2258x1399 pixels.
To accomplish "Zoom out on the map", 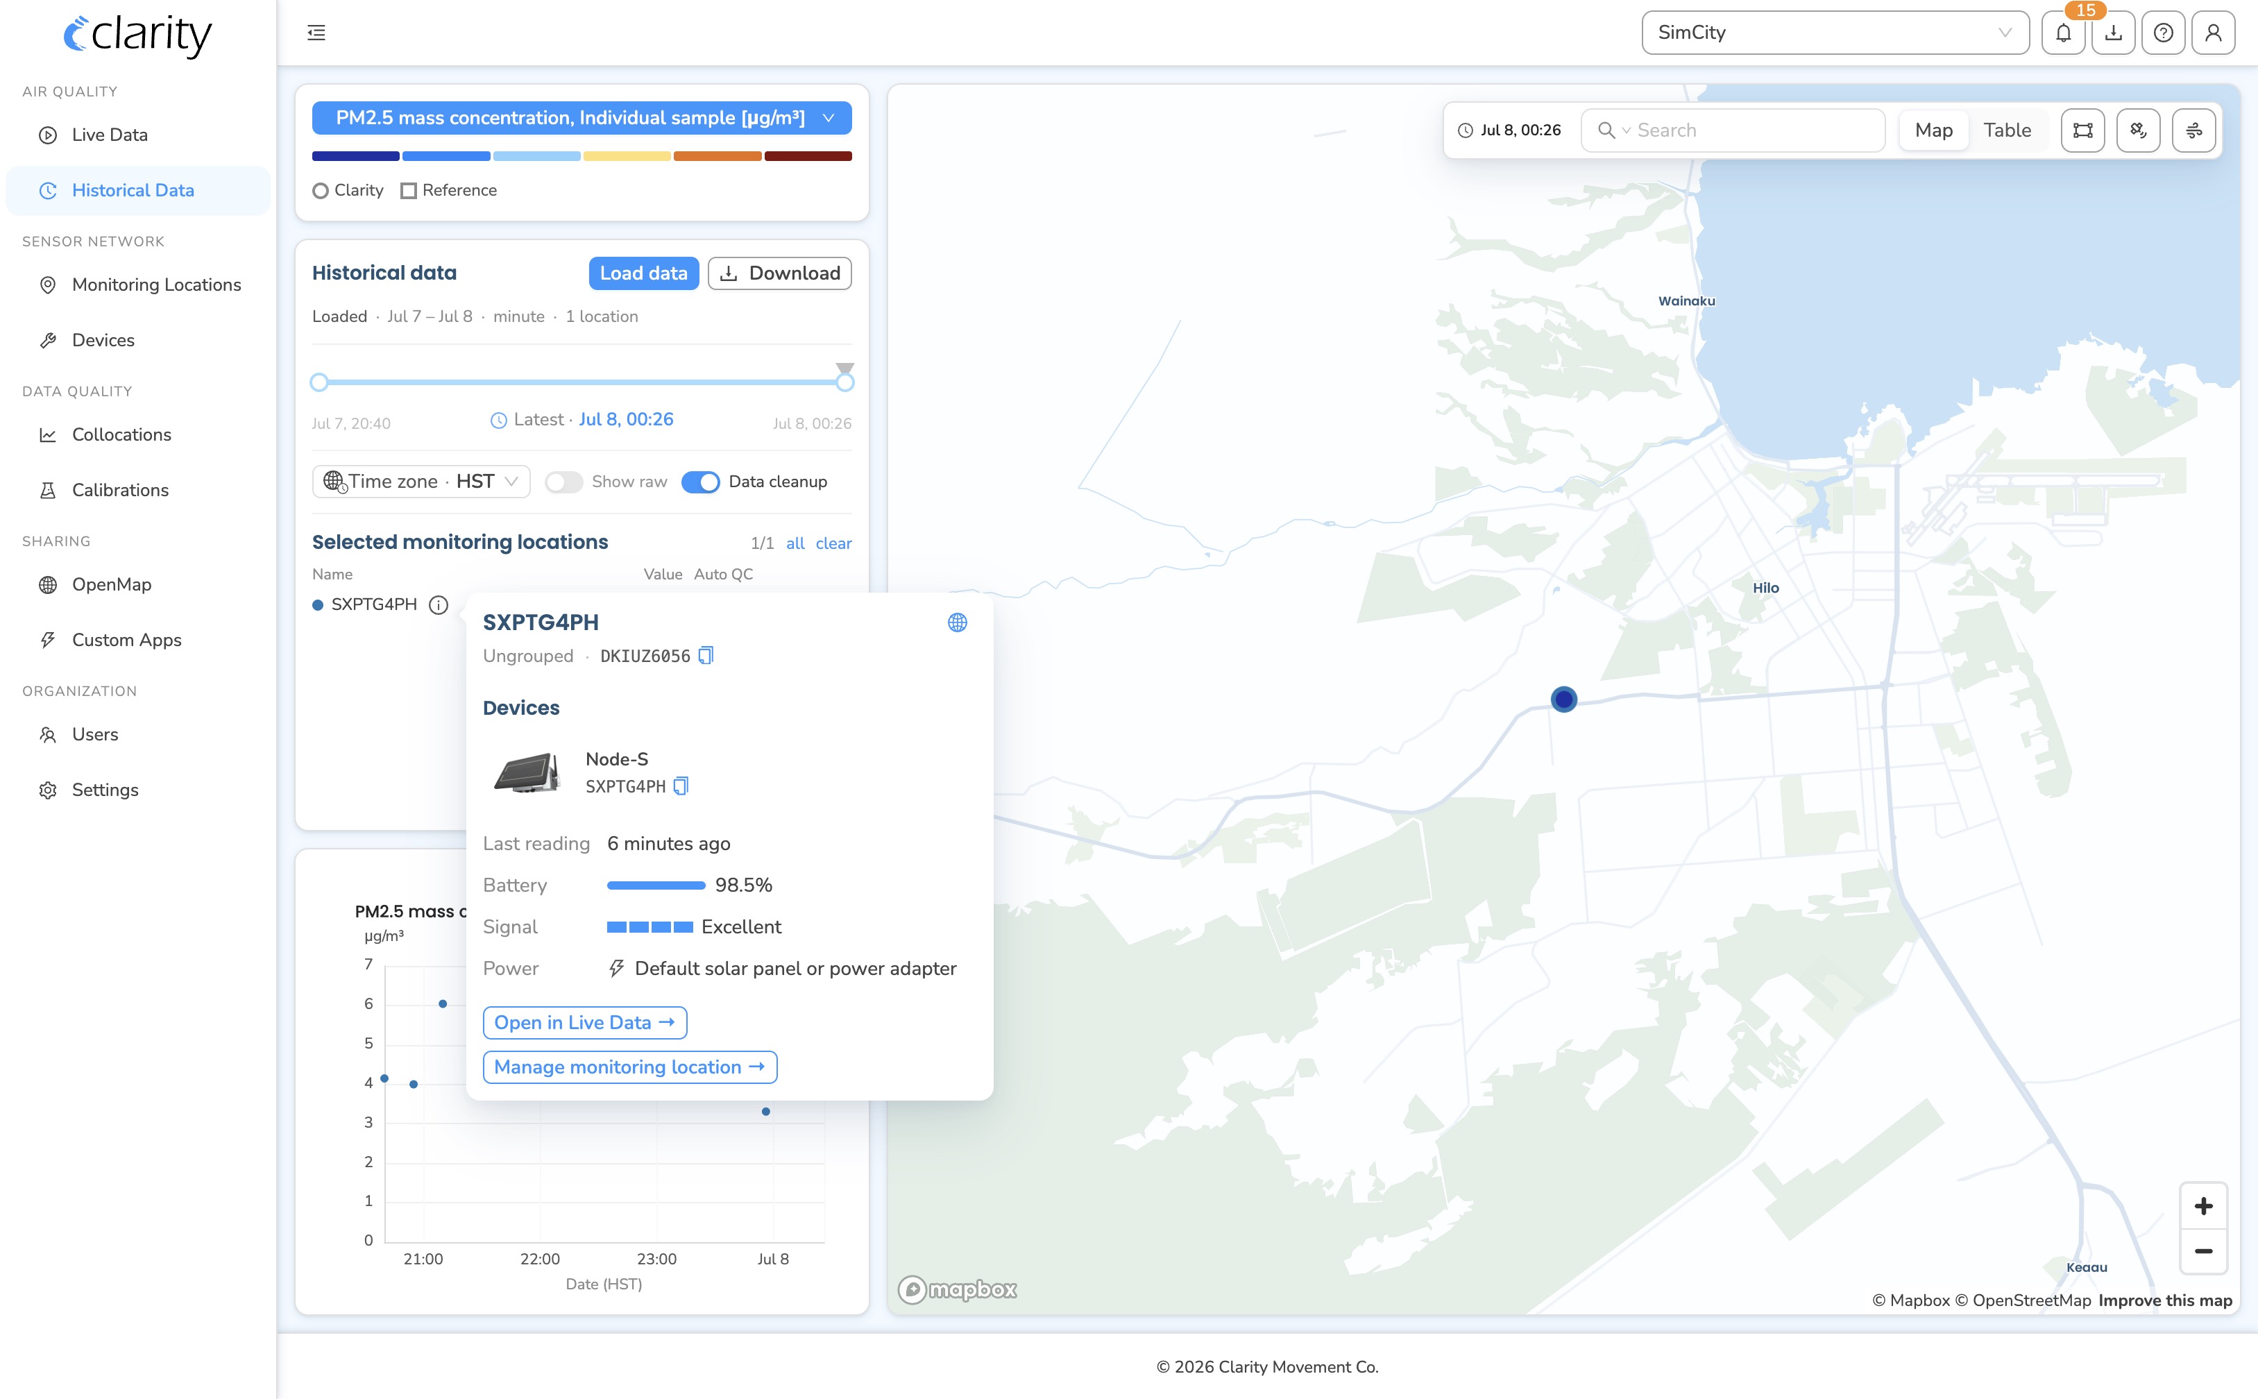I will (2202, 1251).
